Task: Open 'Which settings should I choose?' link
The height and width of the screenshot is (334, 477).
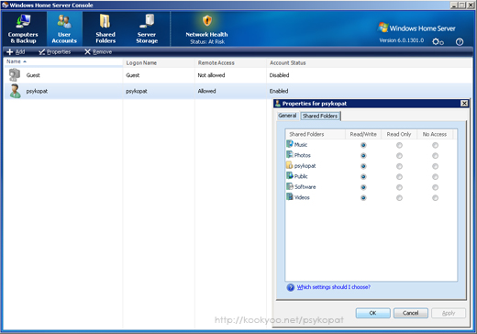Action: (x=334, y=287)
